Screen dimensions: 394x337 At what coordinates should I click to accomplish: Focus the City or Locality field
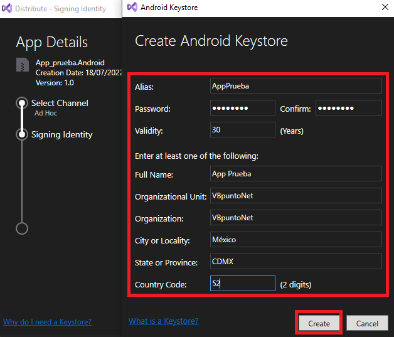(x=296, y=240)
